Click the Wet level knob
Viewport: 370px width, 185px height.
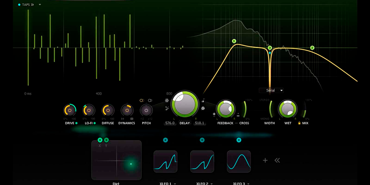point(288,109)
